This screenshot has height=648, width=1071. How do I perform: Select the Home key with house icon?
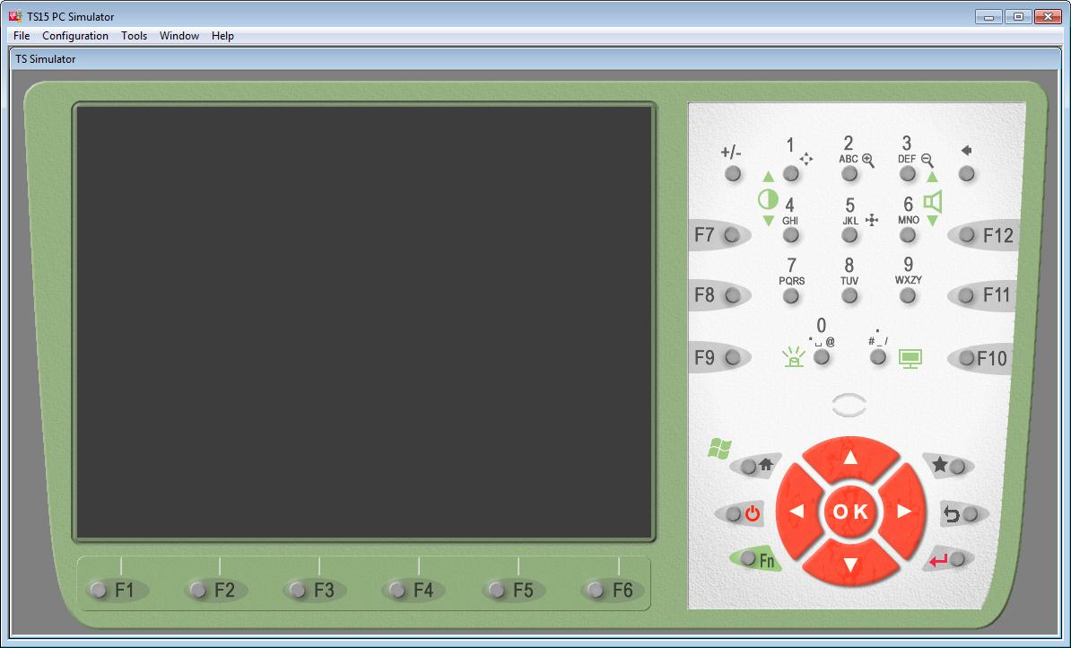[x=748, y=466]
